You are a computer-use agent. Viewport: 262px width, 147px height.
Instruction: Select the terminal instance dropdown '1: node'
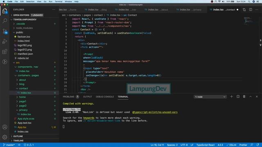click(210, 97)
